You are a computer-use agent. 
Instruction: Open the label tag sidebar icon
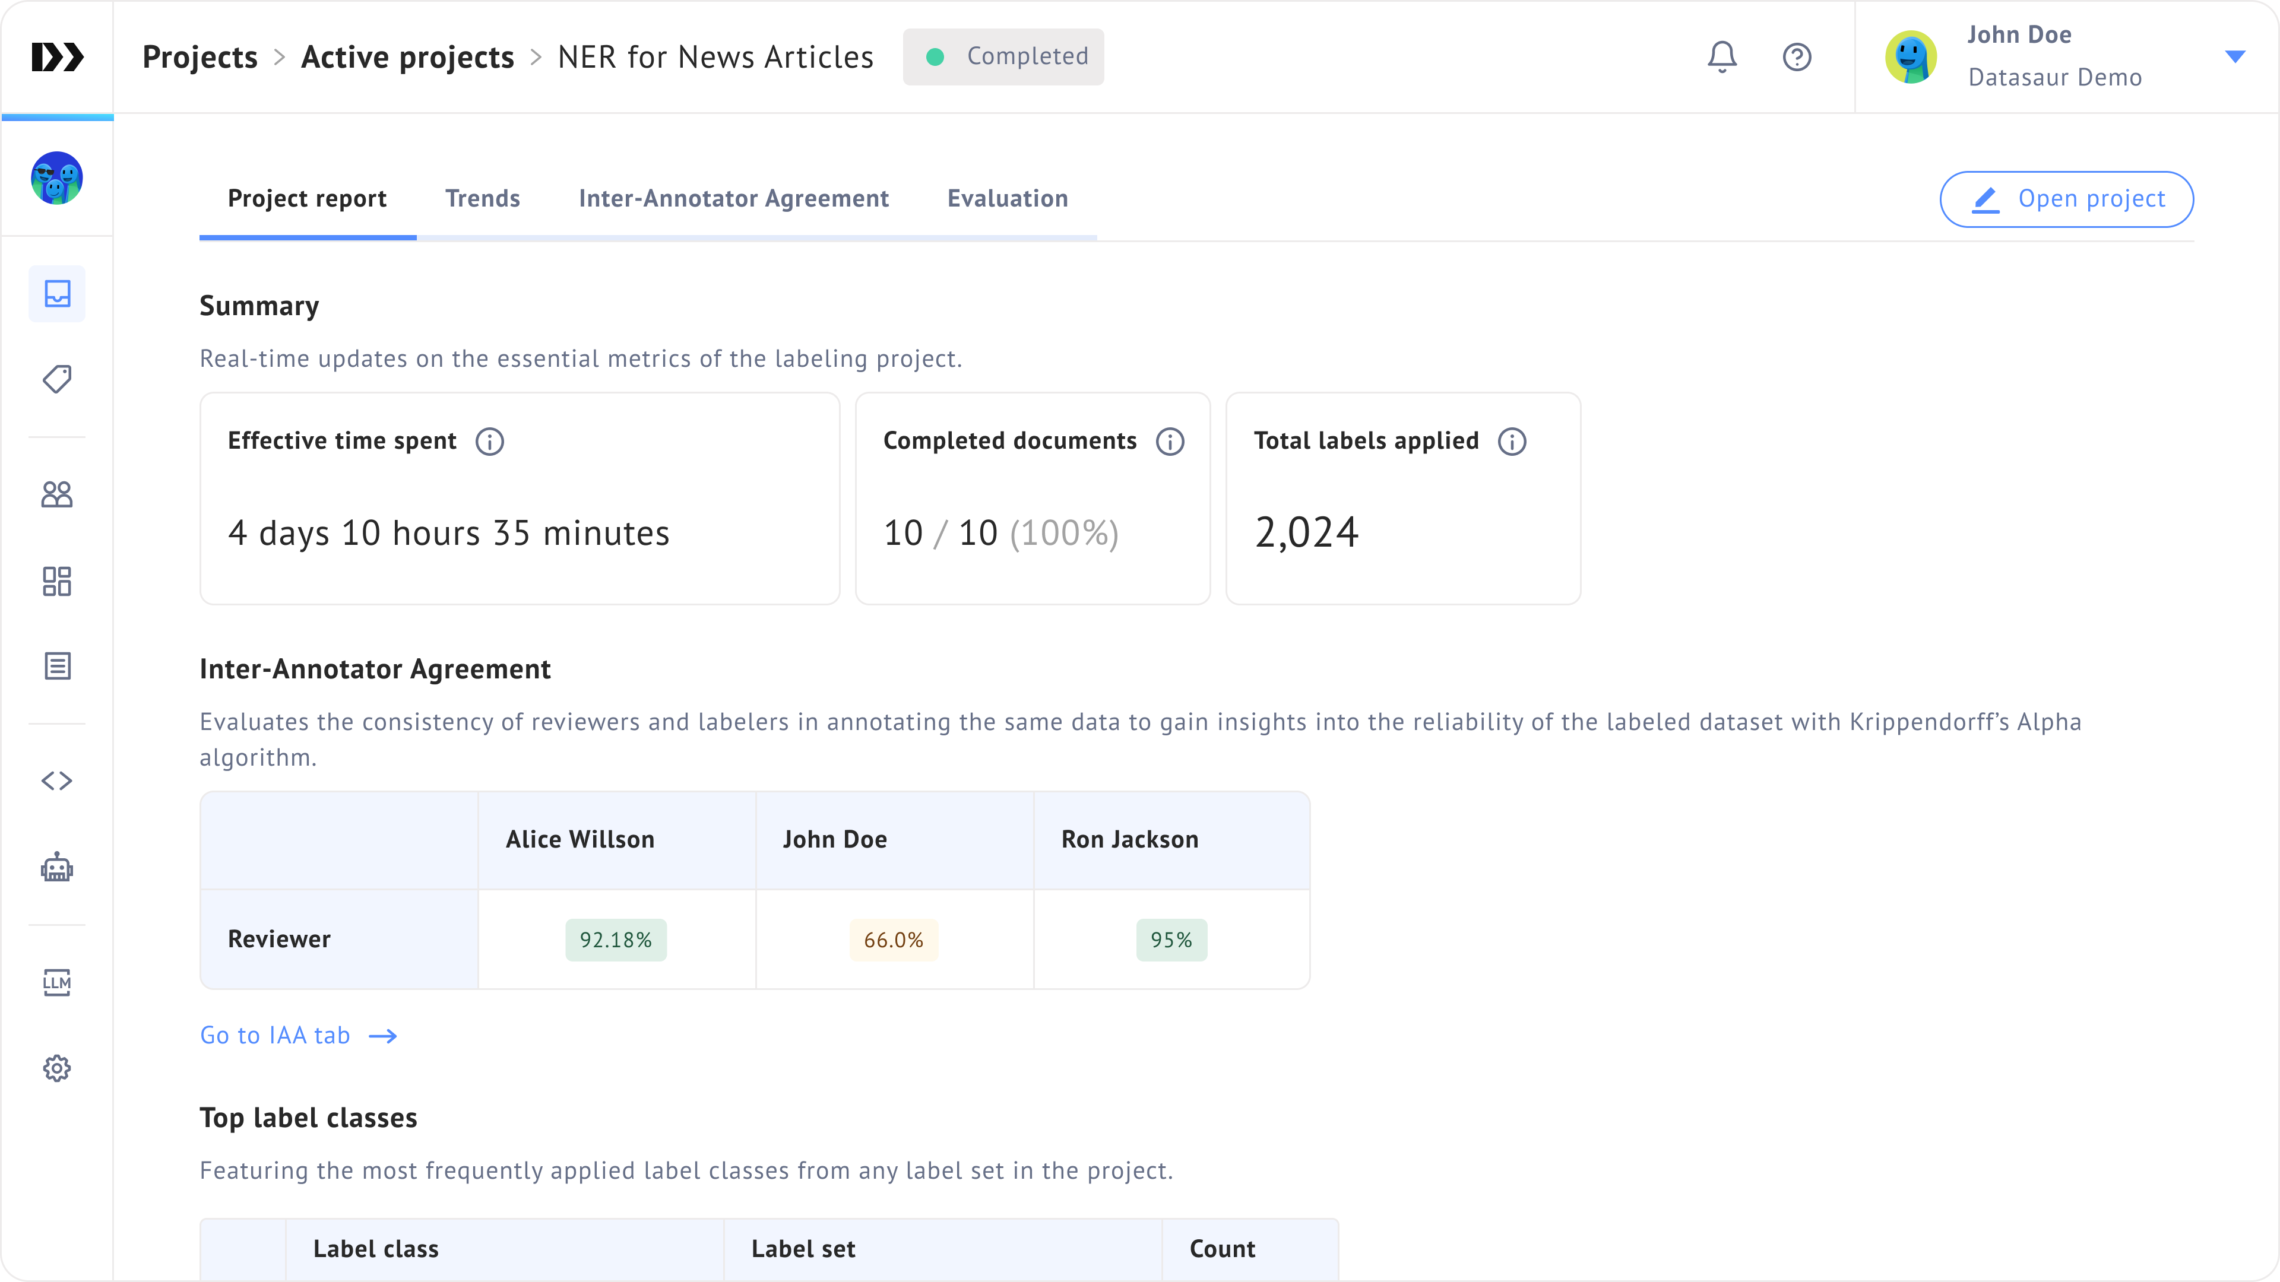[58, 380]
